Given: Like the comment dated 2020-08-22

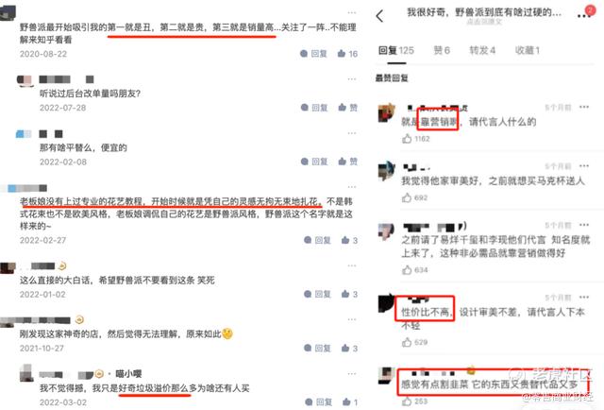Looking at the screenshot, I should [347, 54].
